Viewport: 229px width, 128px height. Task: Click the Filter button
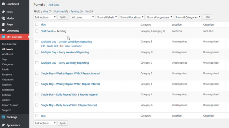click(207, 17)
